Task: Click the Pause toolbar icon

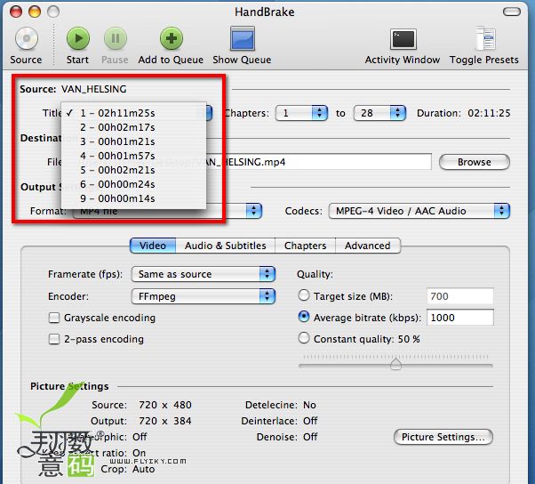Action: [115, 38]
